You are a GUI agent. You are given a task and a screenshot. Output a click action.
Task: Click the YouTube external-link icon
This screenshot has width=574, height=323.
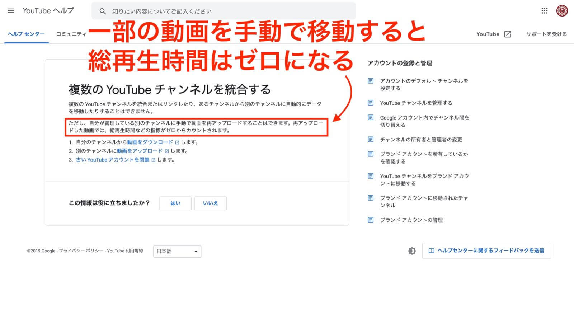pos(508,34)
